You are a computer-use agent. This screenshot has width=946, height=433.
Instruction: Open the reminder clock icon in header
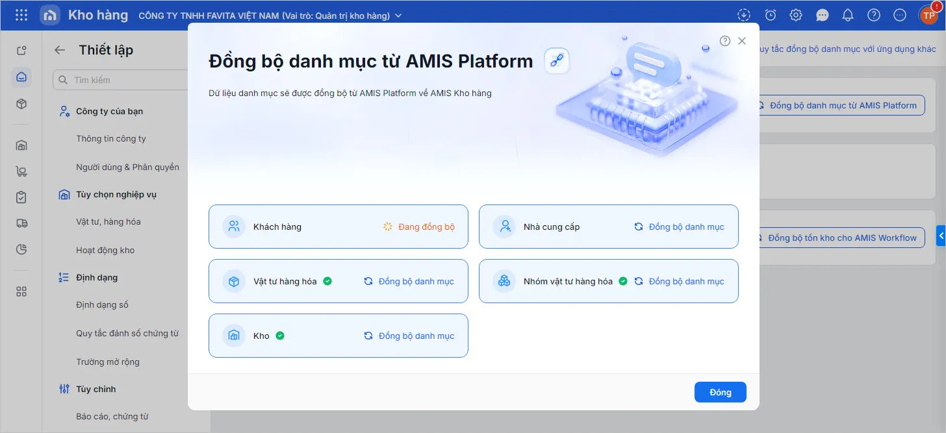770,15
